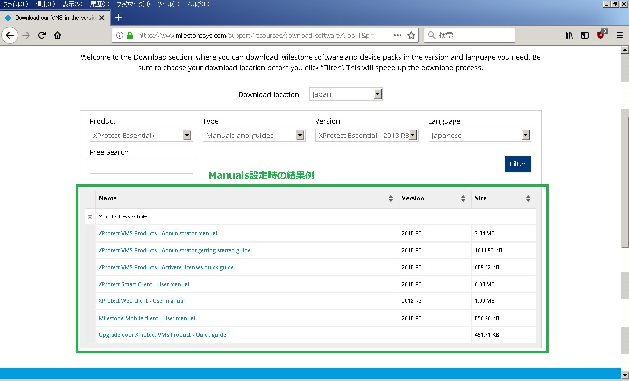629x381 pixels.
Task: Click the page scrollbar down arrow
Action: tap(625, 375)
